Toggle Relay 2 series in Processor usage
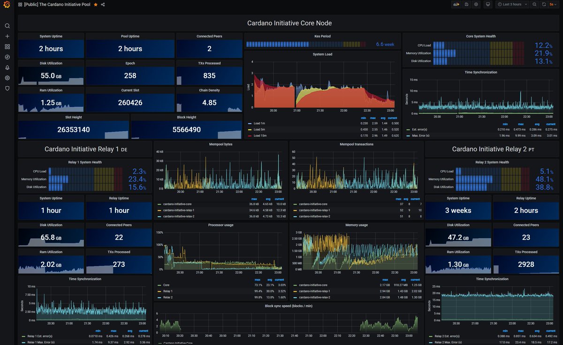Viewport: 563px width, 345px height. point(168,297)
